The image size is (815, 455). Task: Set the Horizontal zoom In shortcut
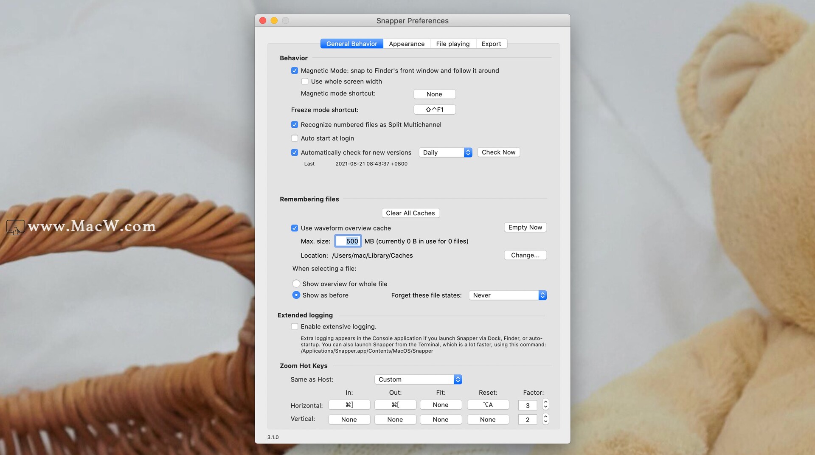coord(349,405)
